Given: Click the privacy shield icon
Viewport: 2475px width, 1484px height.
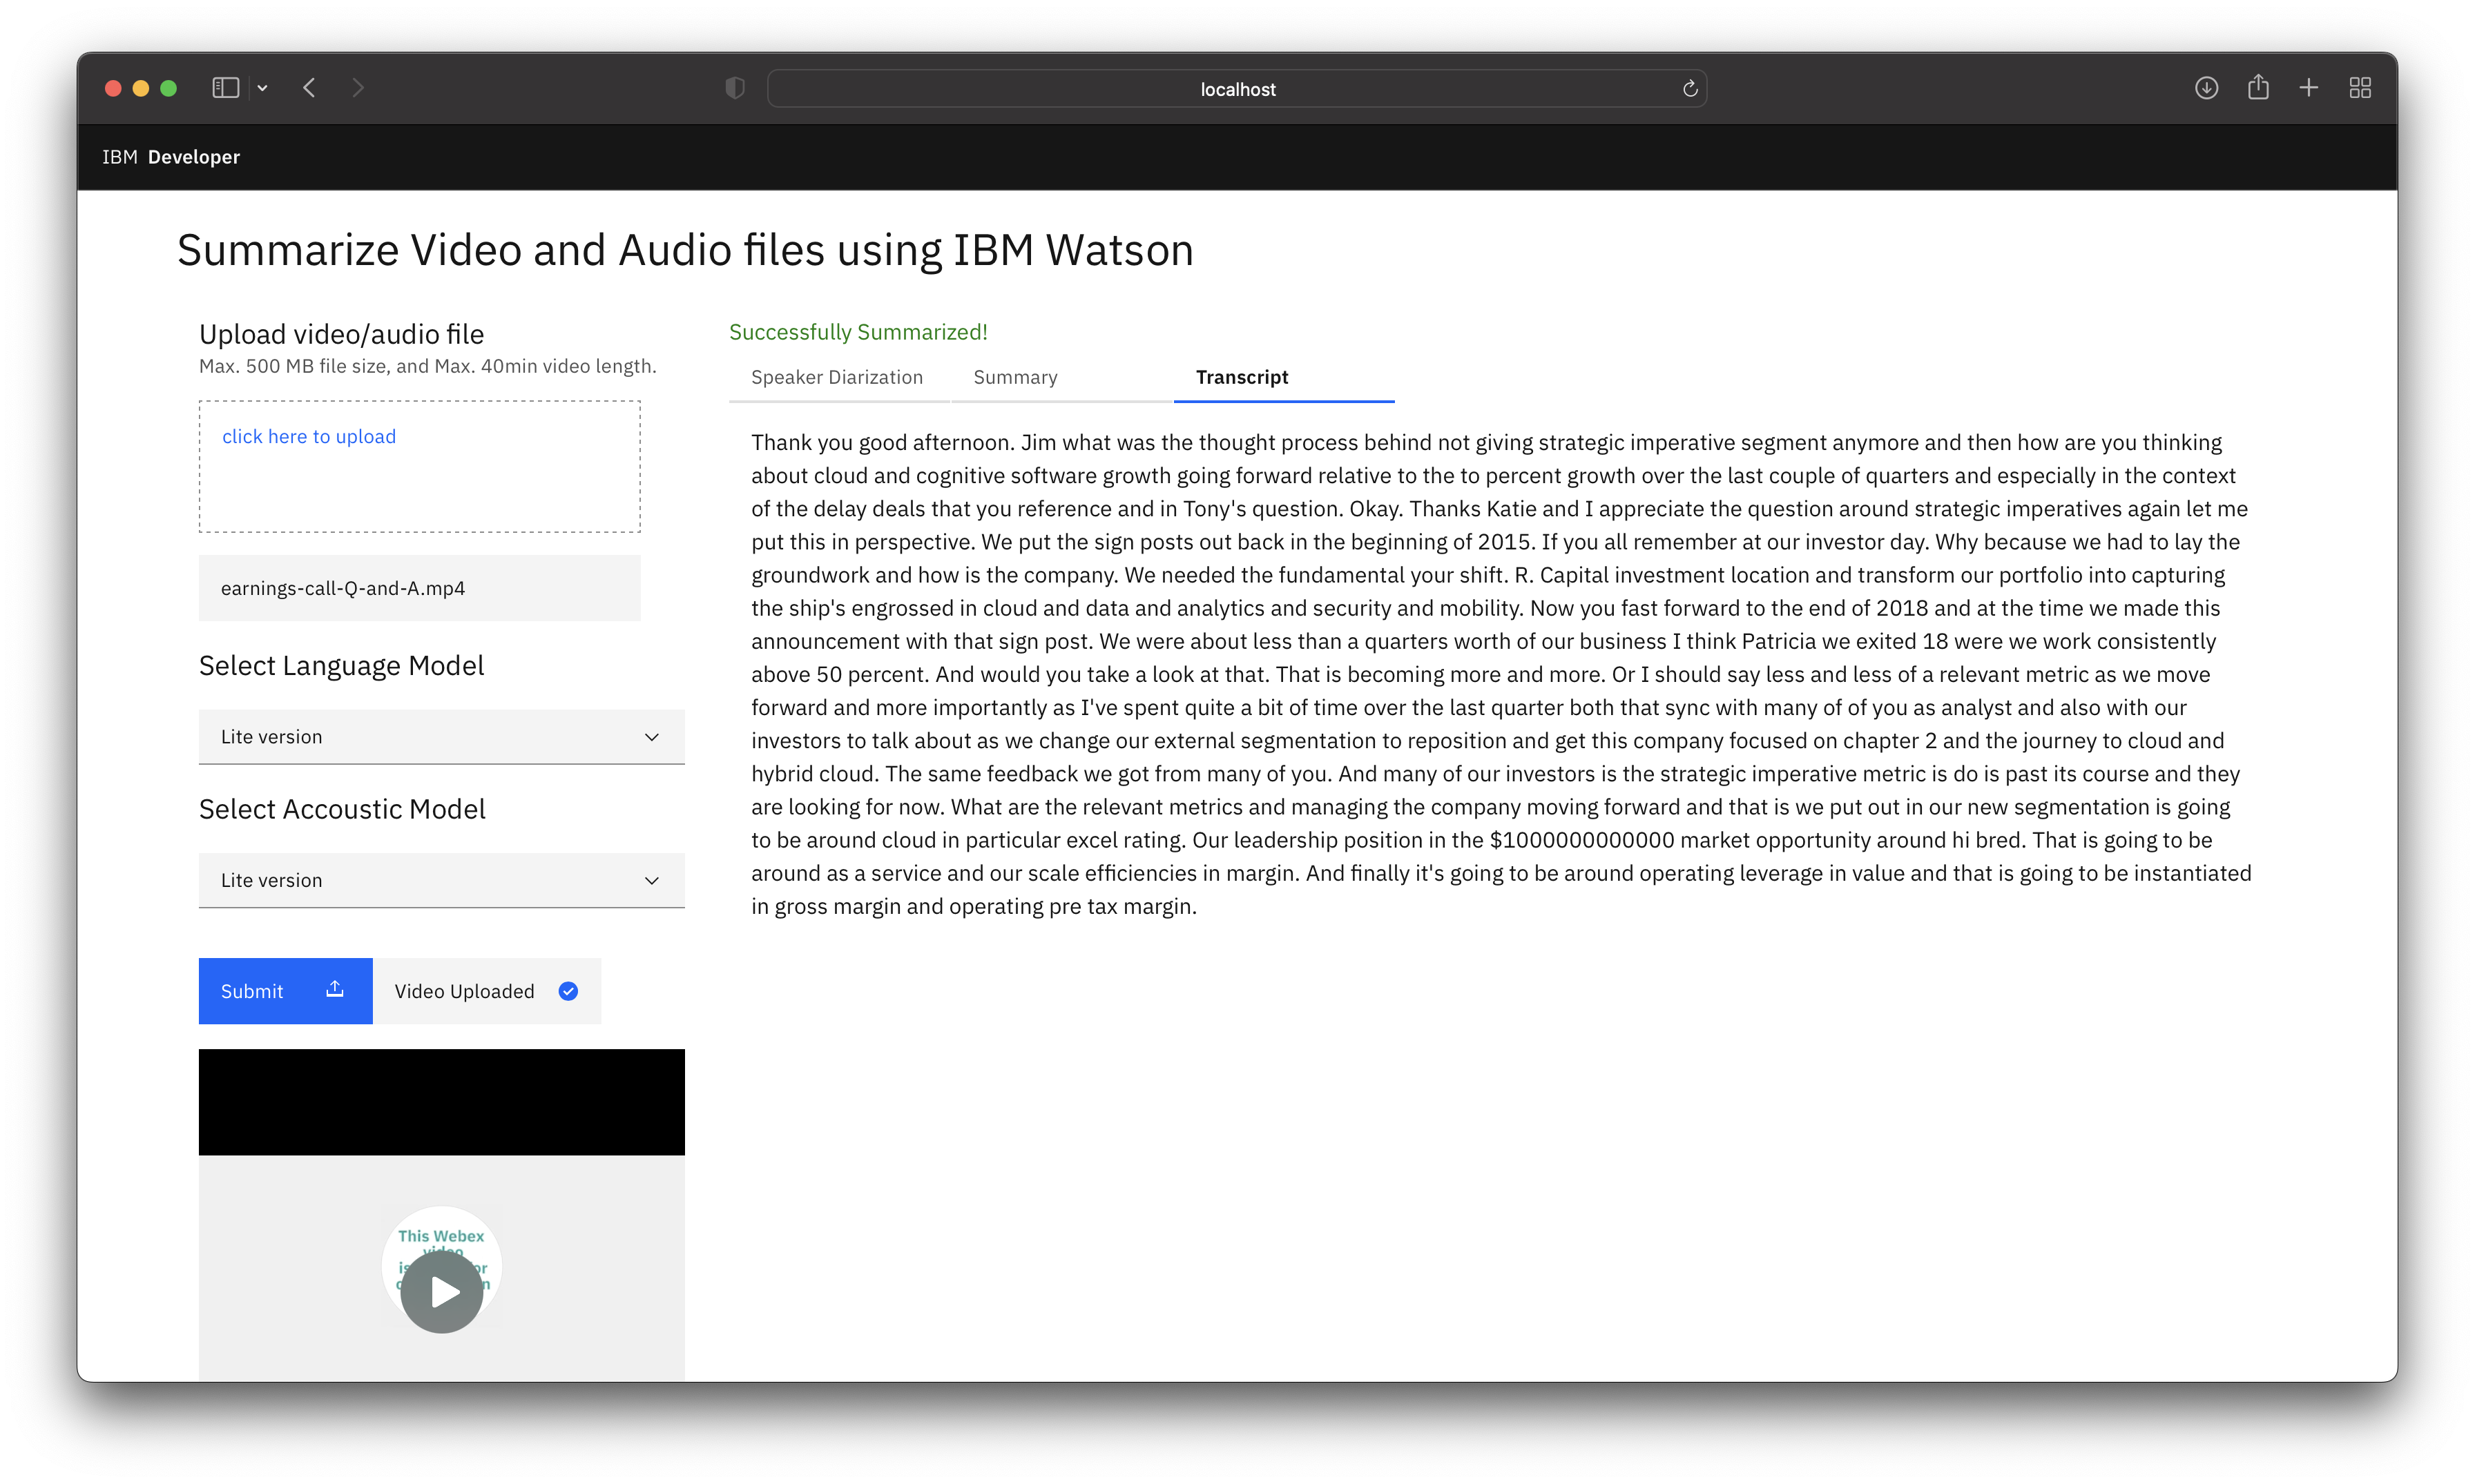Looking at the screenshot, I should pyautogui.click(x=734, y=88).
